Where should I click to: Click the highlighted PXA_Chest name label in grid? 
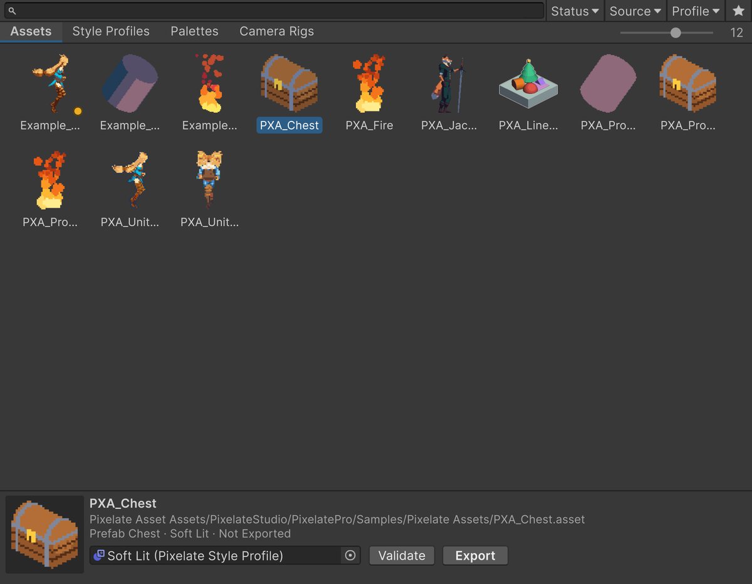pos(290,125)
